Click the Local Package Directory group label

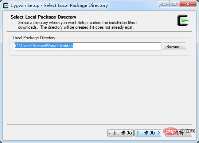tap(34, 38)
